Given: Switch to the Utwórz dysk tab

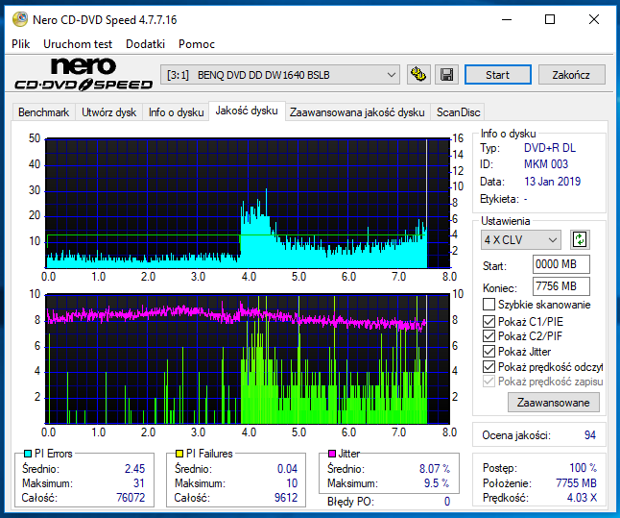Looking at the screenshot, I should pos(108,112).
